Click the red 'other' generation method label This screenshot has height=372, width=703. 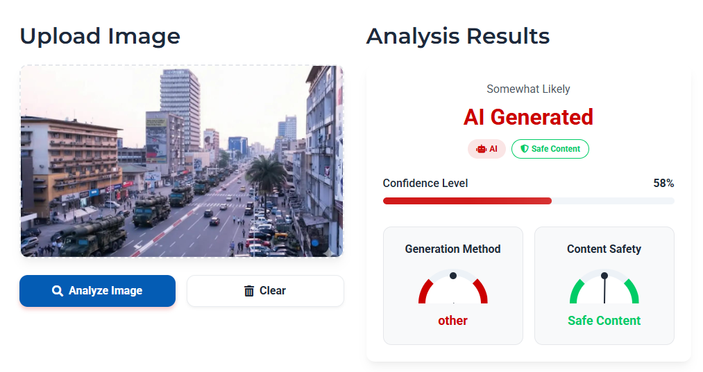[x=452, y=321]
